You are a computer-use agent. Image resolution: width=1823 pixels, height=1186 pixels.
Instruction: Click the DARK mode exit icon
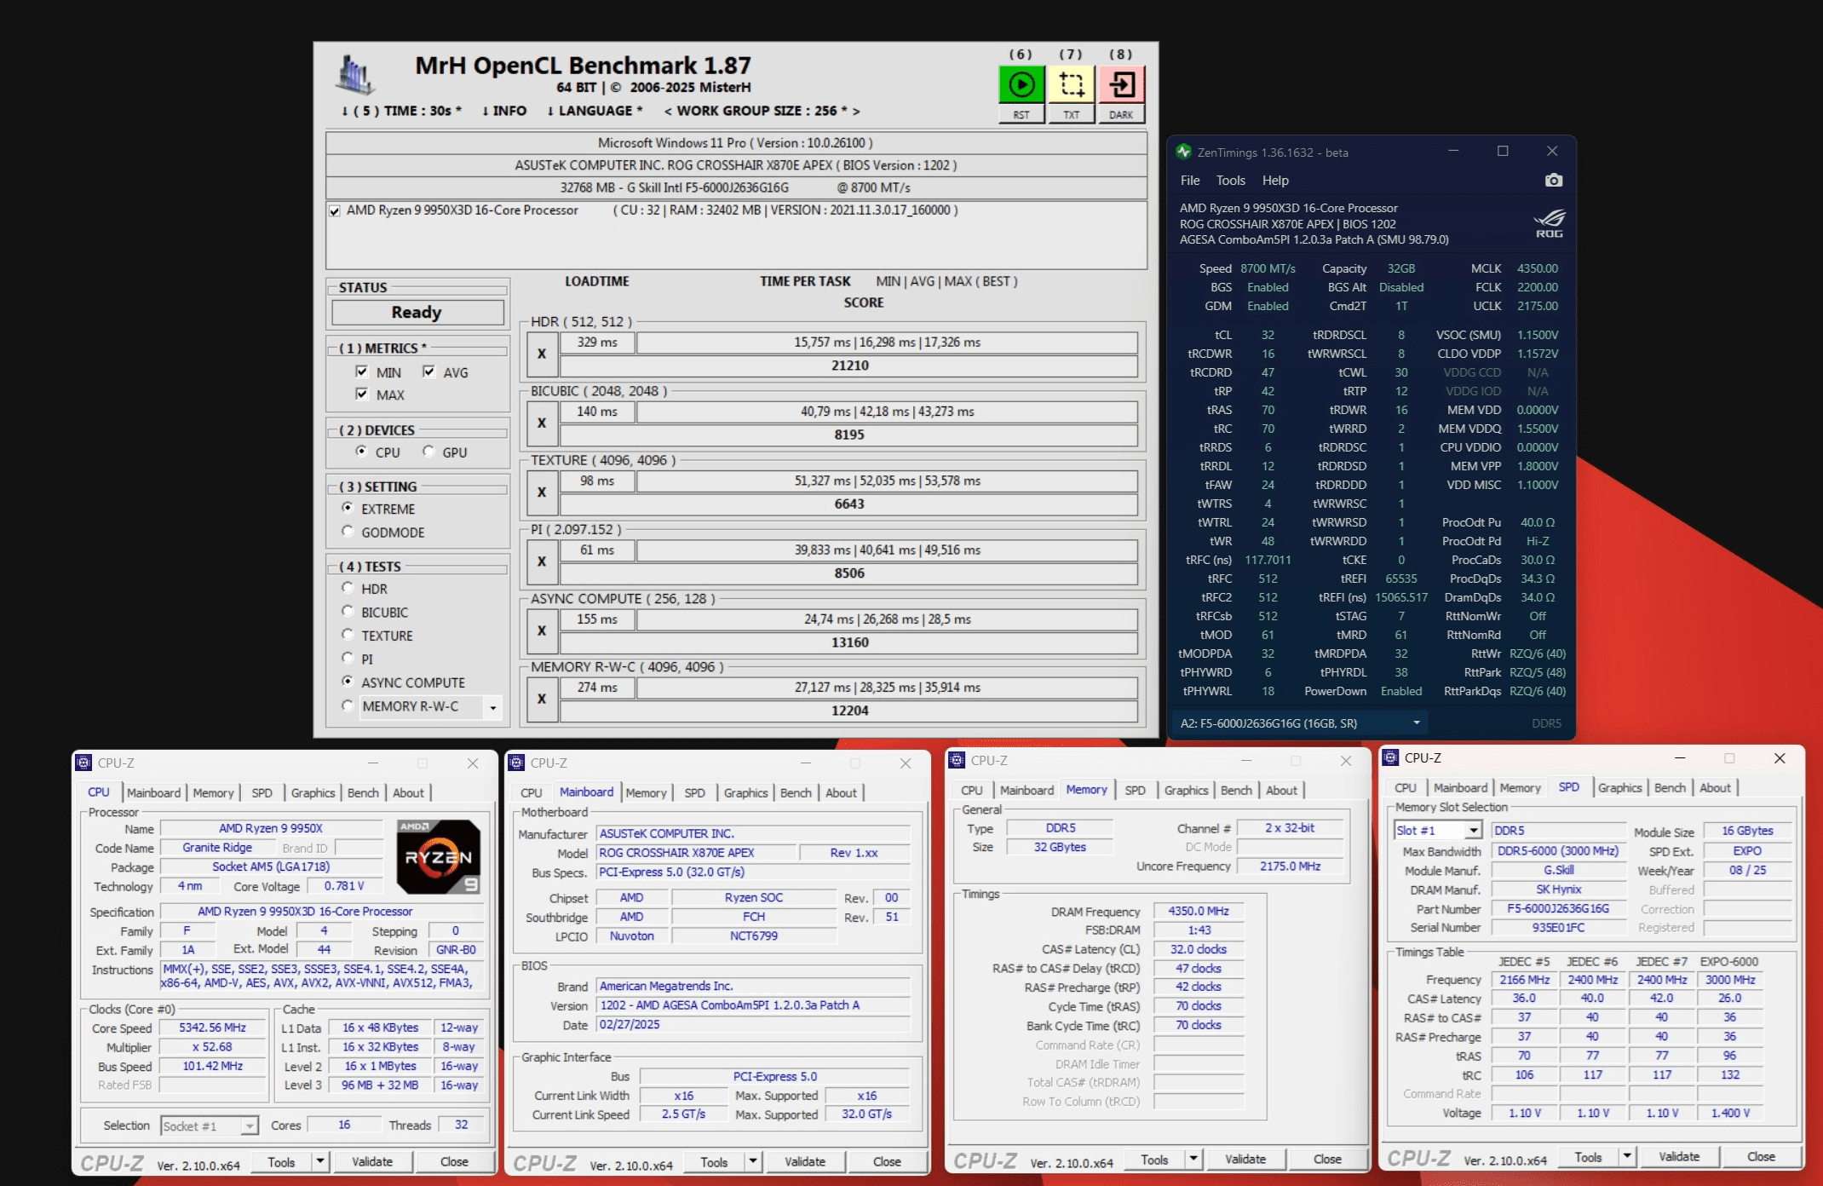(x=1121, y=84)
